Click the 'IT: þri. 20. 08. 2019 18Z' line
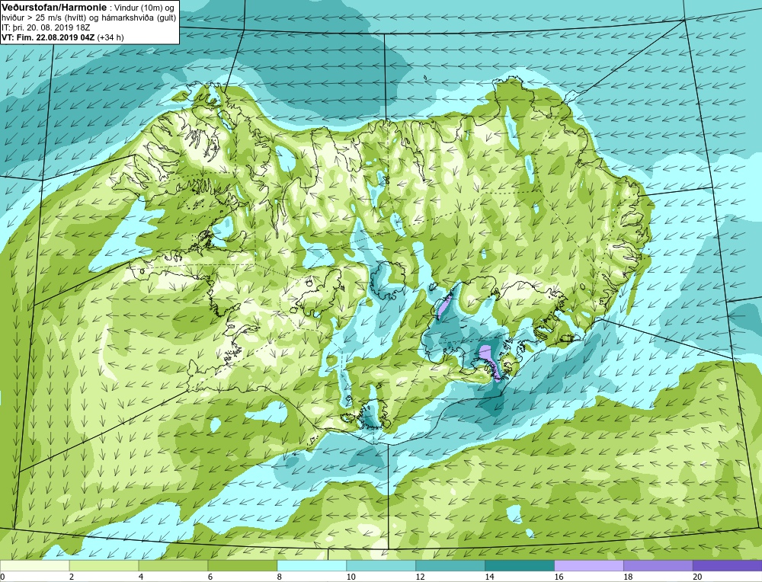The width and height of the screenshot is (762, 582). pyautogui.click(x=46, y=27)
